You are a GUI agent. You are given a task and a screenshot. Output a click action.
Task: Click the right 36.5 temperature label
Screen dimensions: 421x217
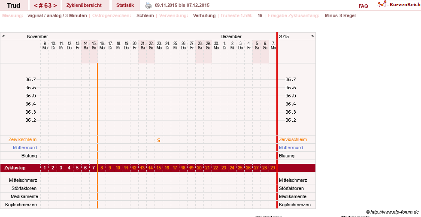291,96
